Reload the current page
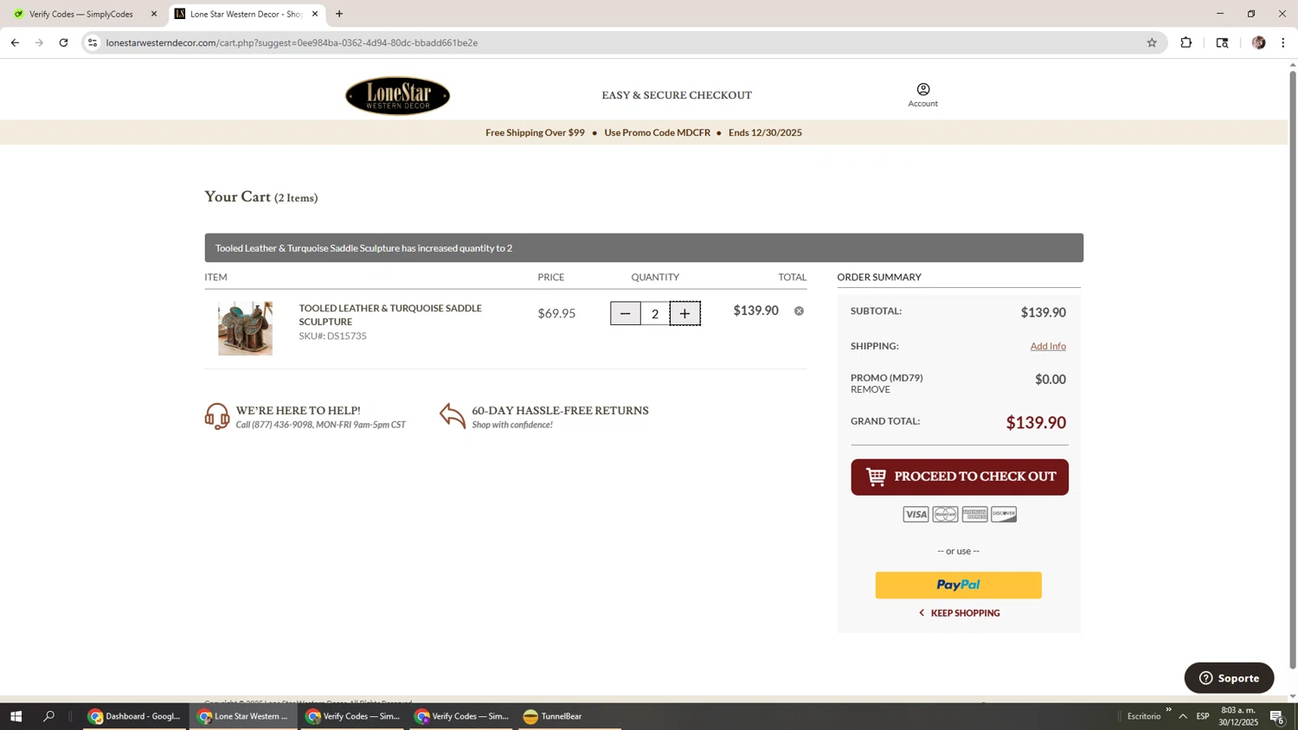Screen dimensions: 1298x730 click(x=63, y=42)
